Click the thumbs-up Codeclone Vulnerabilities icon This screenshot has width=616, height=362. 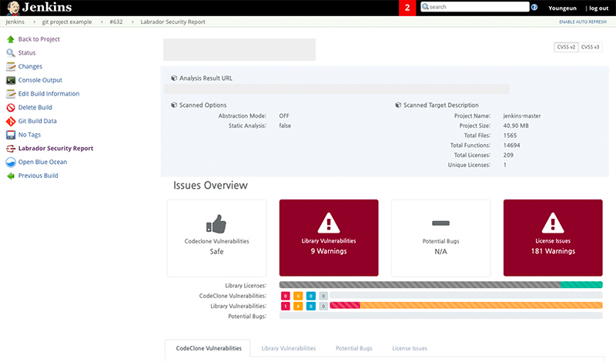216,223
